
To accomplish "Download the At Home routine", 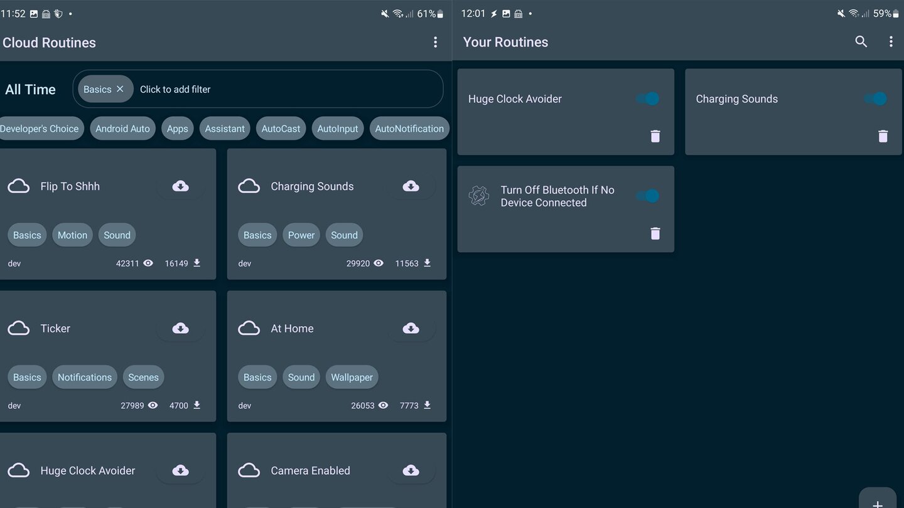I will click(x=411, y=329).
